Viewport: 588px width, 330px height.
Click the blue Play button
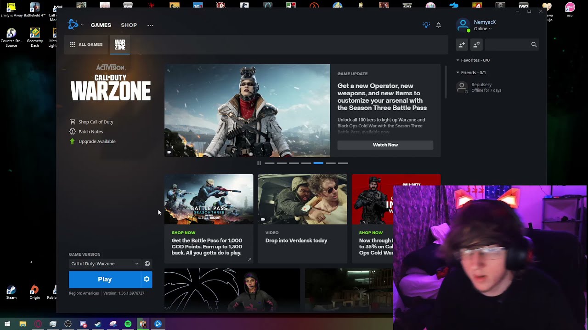pos(105,279)
